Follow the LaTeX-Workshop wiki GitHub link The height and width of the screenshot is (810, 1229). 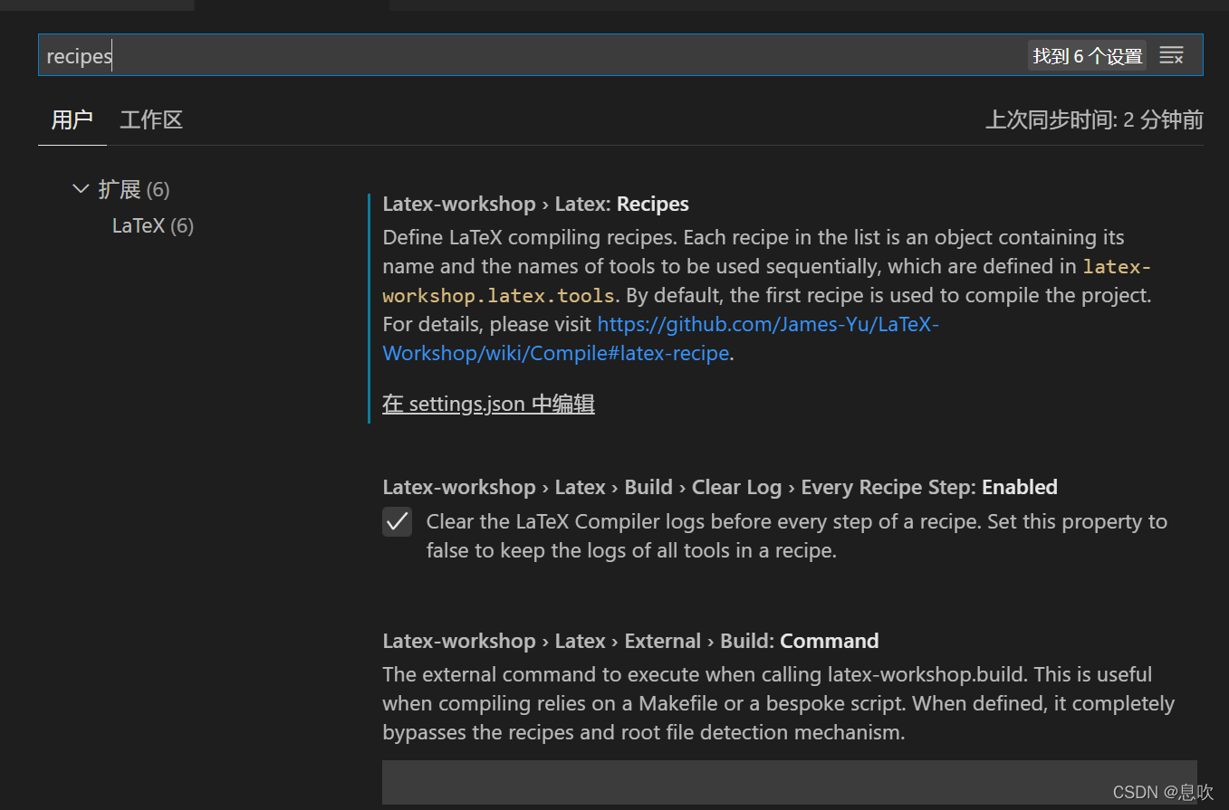(x=768, y=324)
